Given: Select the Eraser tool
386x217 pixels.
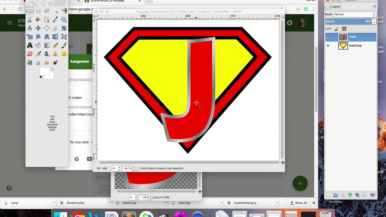Looking at the screenshot, I should coord(30,54).
